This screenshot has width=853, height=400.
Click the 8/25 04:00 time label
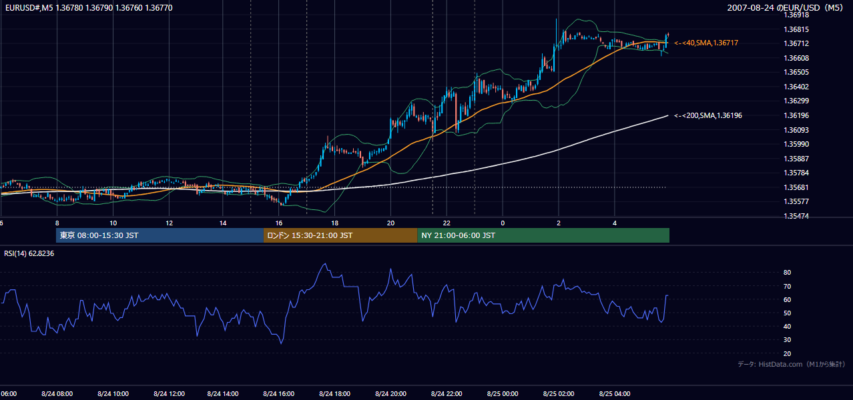pyautogui.click(x=615, y=393)
